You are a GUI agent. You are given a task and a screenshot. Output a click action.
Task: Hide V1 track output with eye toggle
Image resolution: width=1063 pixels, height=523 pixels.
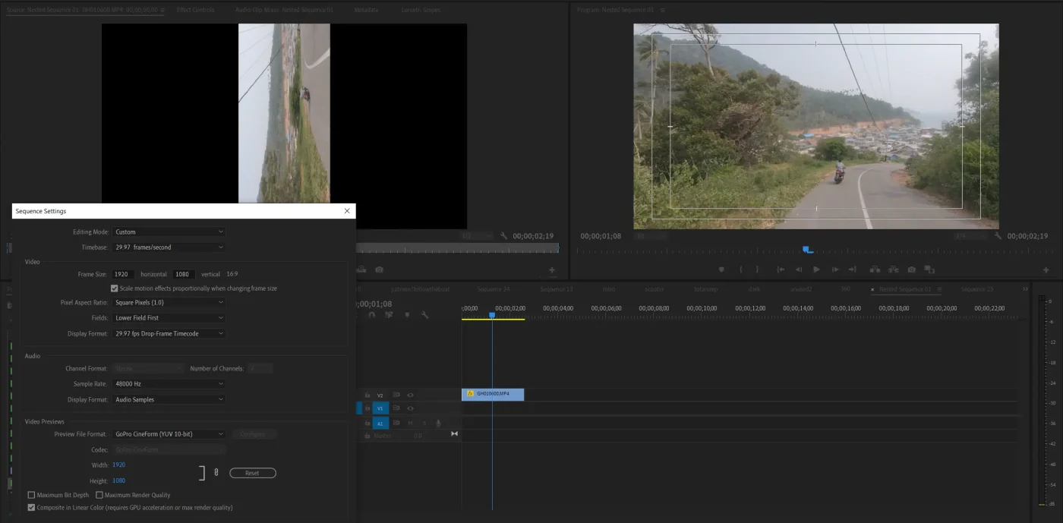coord(410,408)
